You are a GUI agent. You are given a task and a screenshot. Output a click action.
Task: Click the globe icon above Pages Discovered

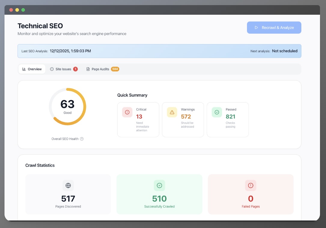(68, 185)
